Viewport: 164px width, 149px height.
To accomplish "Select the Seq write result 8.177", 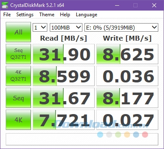I will (127, 98).
